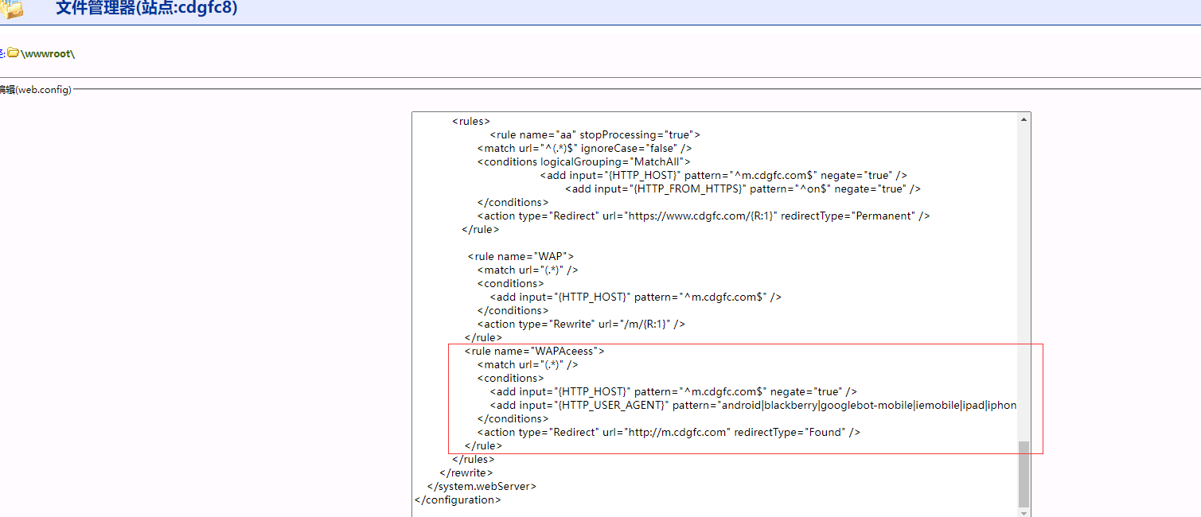Viewport: 1201px width, 517px height.
Task: Place cursor on rule name="WAP" line
Action: point(521,256)
